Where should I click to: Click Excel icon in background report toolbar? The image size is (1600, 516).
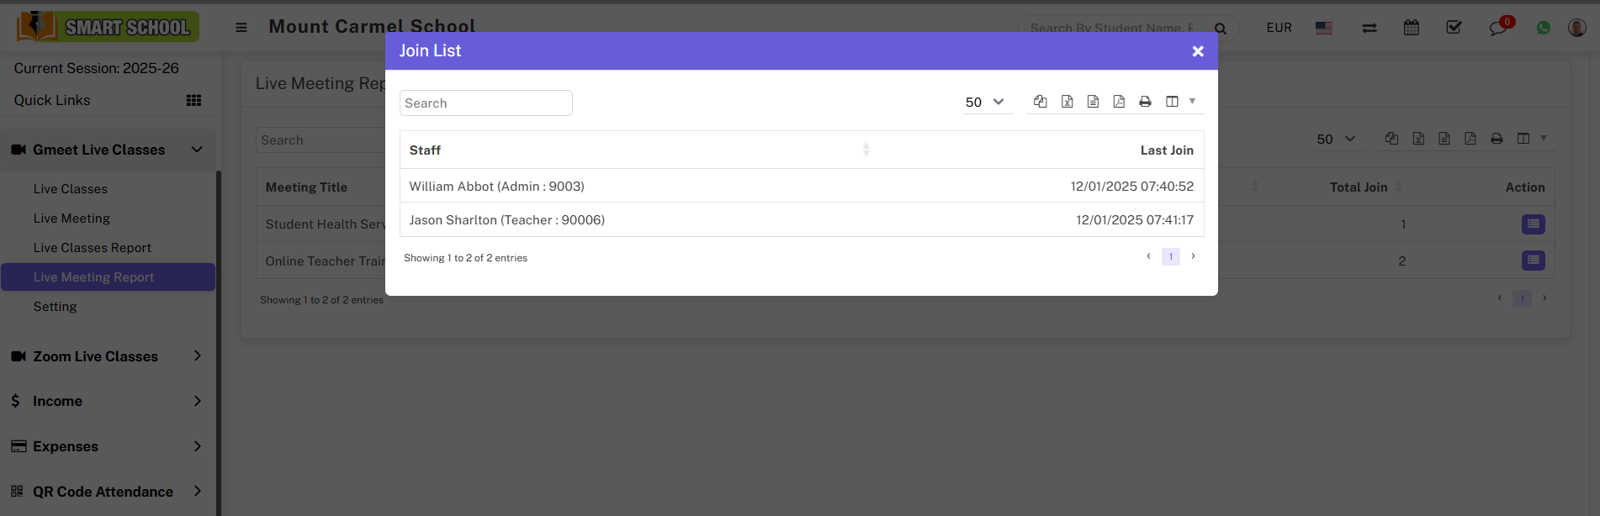click(1418, 138)
